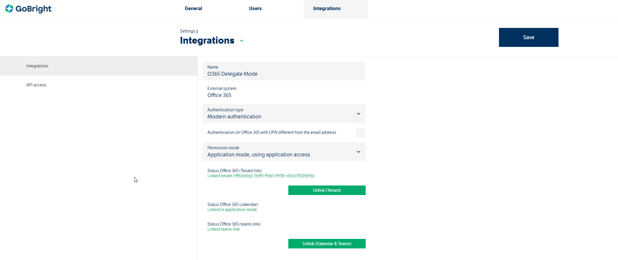
Task: Click the Settings breadcrumb link
Action: (187, 31)
